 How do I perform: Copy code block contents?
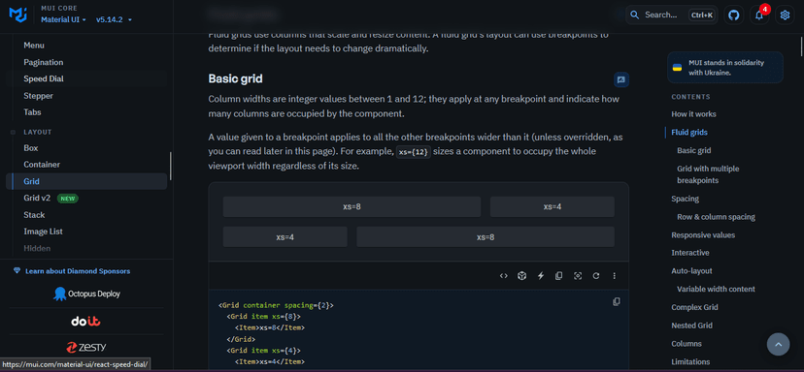tap(617, 302)
